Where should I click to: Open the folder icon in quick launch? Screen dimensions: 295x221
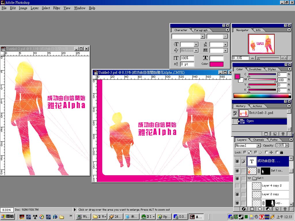(x=62, y=217)
